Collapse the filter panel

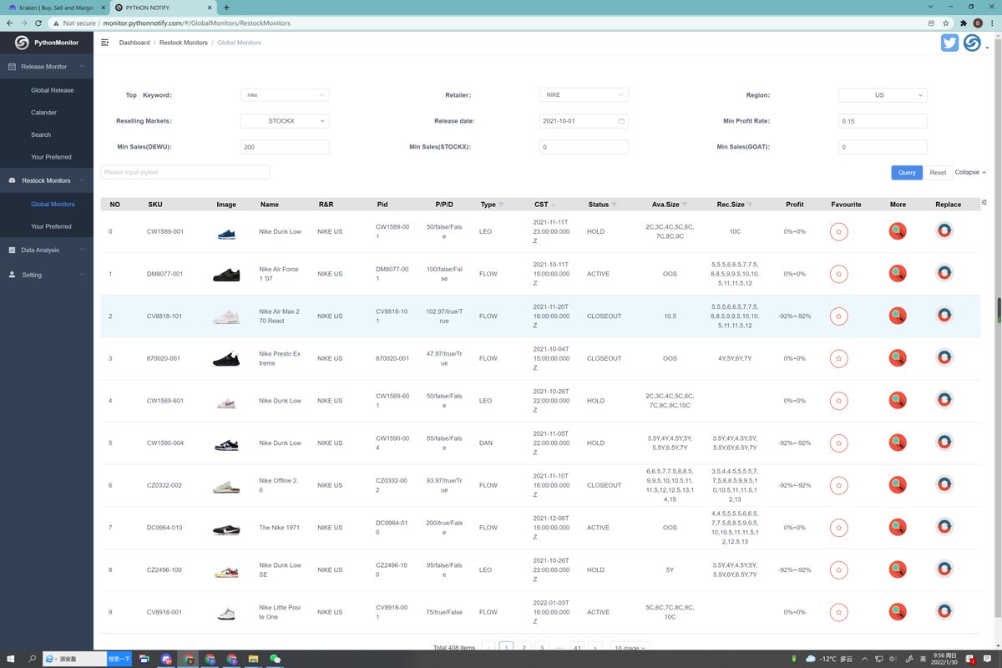click(x=970, y=172)
